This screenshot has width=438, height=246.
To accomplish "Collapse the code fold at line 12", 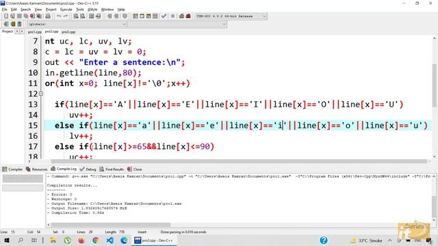I will pos(41,94).
